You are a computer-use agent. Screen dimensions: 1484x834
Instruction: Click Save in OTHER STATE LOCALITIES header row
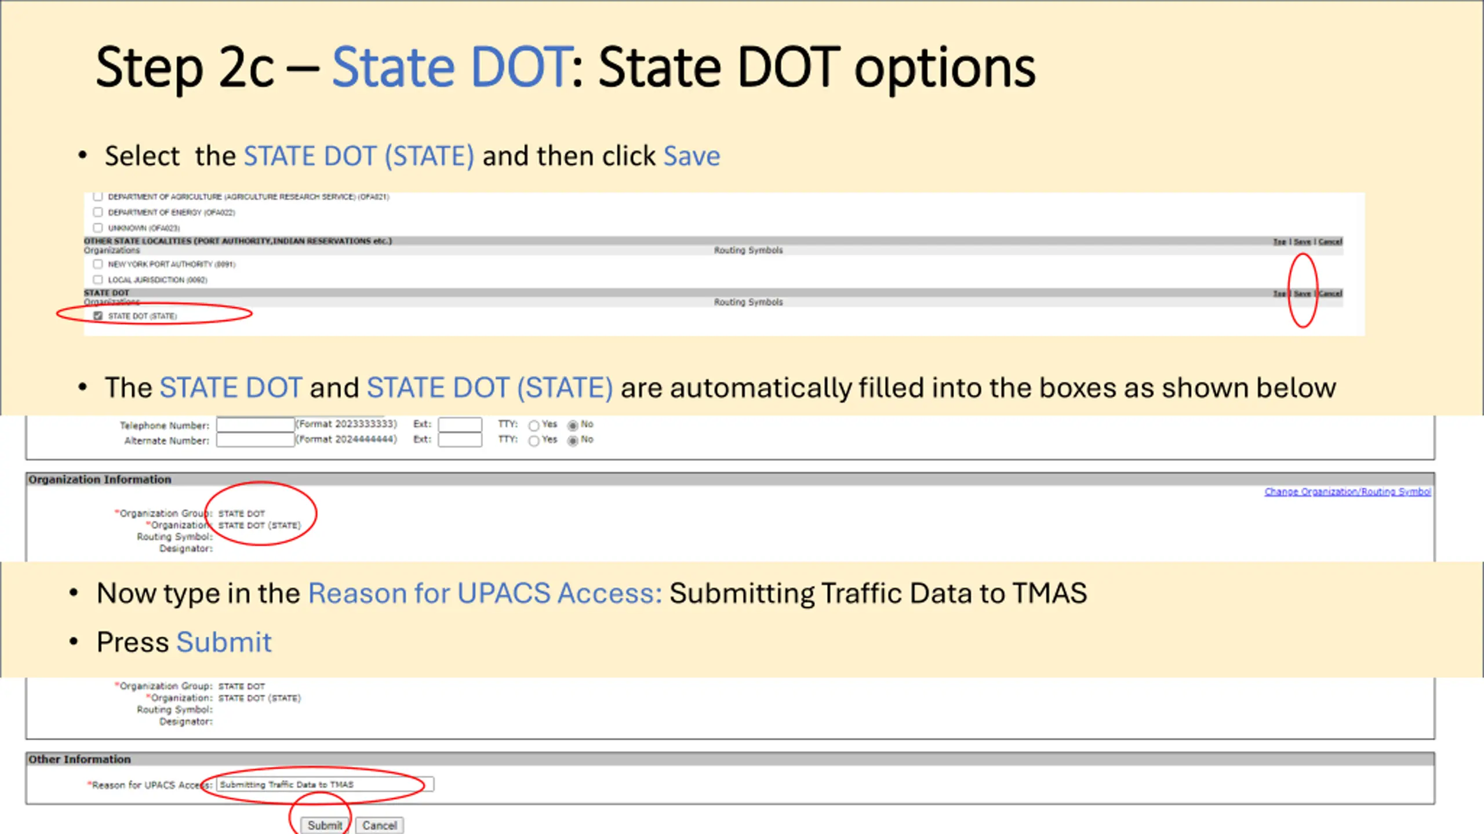coord(1302,242)
